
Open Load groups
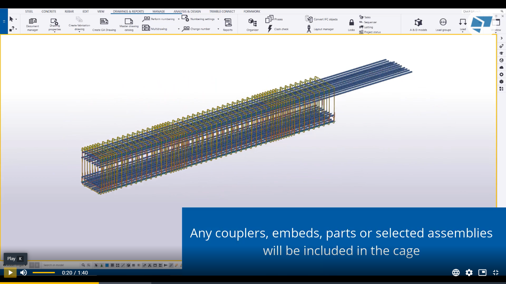443,24
